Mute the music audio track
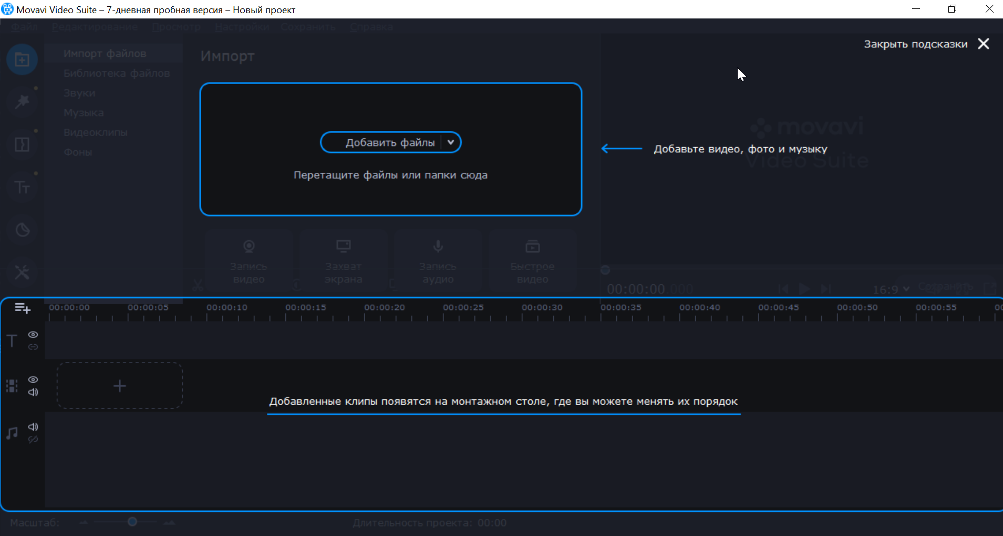The height and width of the screenshot is (536, 1003). pyautogui.click(x=33, y=427)
